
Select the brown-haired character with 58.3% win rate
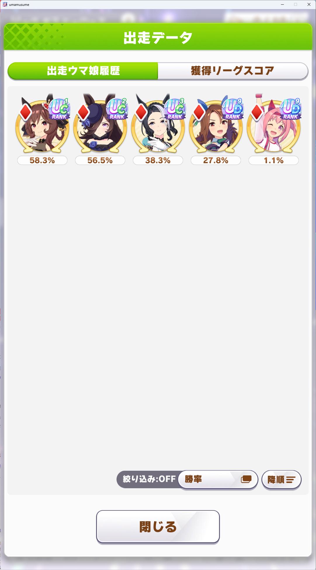[x=42, y=126]
